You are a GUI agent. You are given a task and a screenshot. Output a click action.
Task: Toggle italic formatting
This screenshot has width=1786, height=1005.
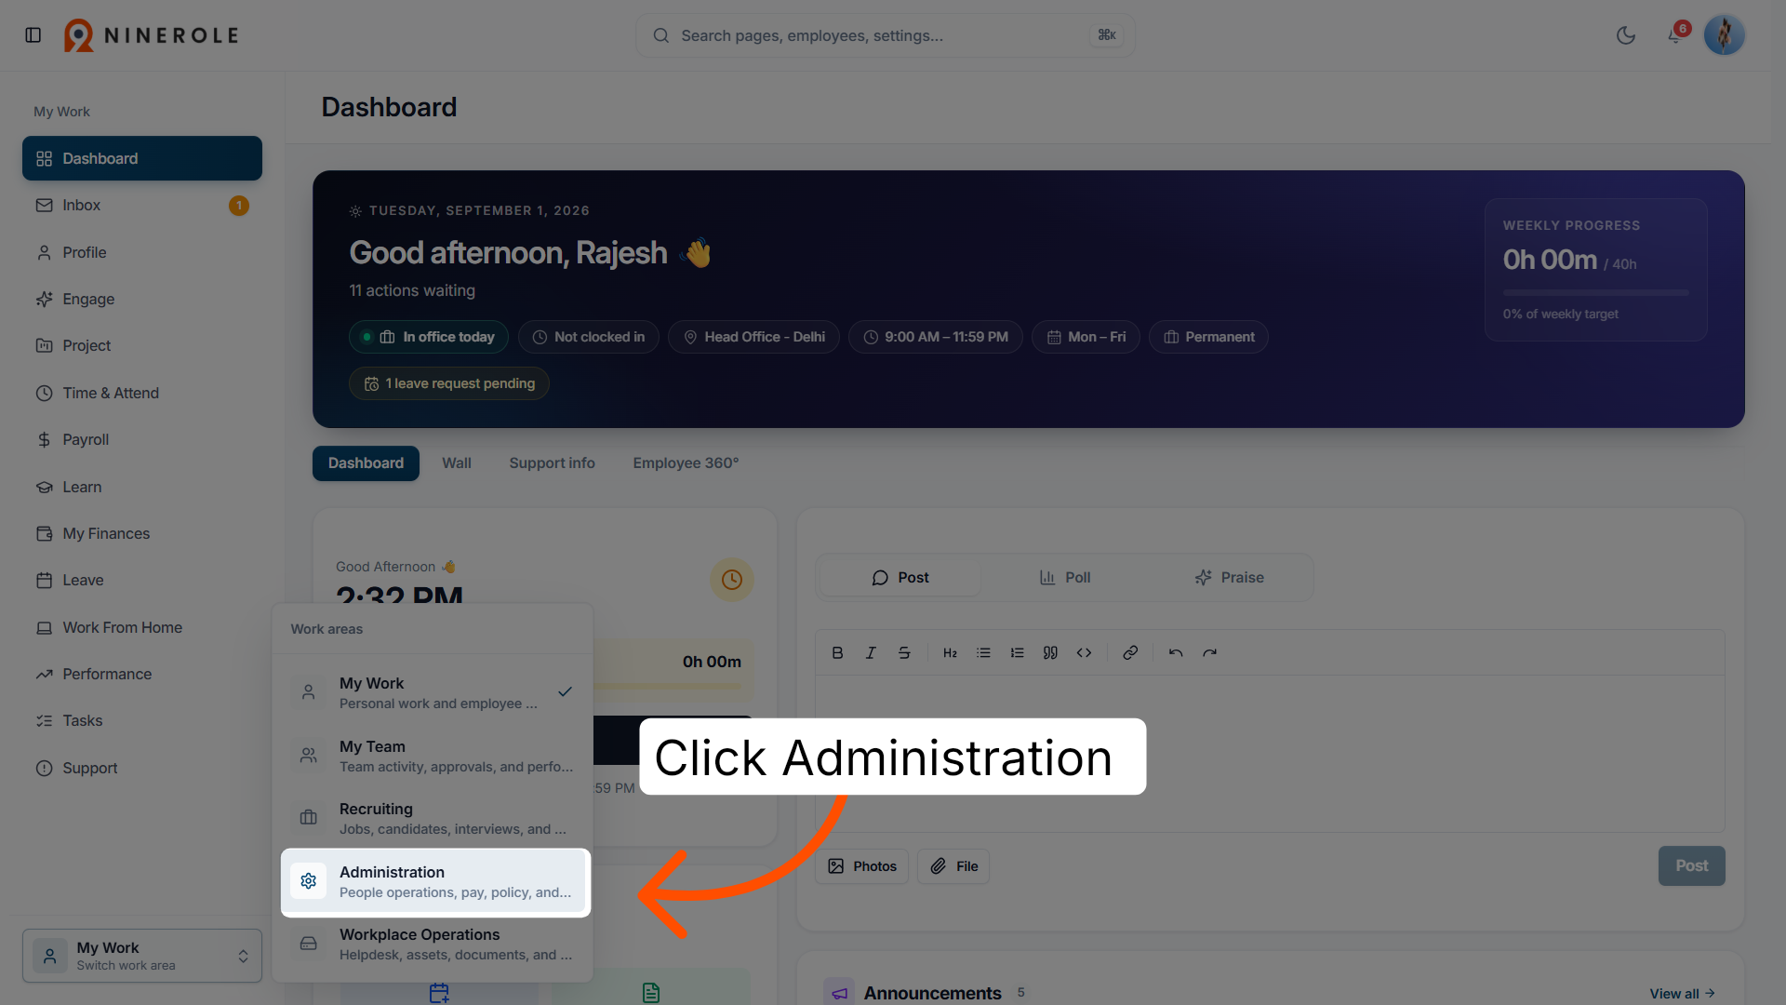[871, 653]
